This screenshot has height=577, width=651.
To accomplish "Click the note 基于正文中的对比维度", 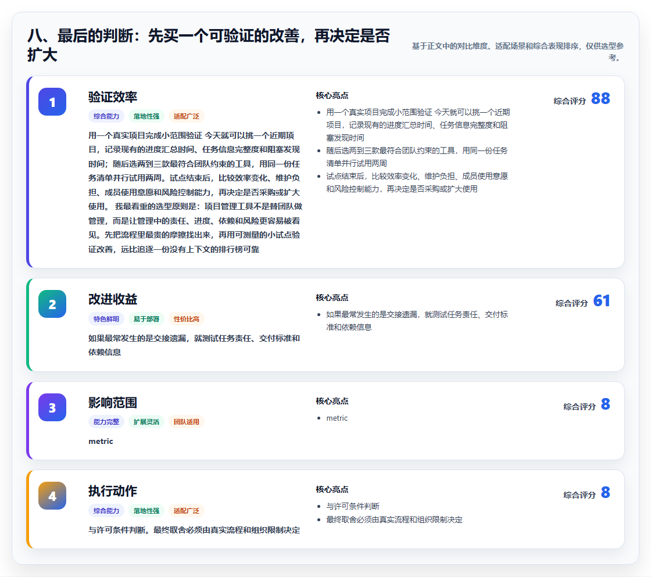I will point(517,52).
